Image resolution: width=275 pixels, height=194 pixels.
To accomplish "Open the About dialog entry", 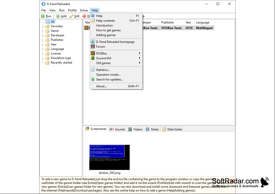I will [116, 86].
